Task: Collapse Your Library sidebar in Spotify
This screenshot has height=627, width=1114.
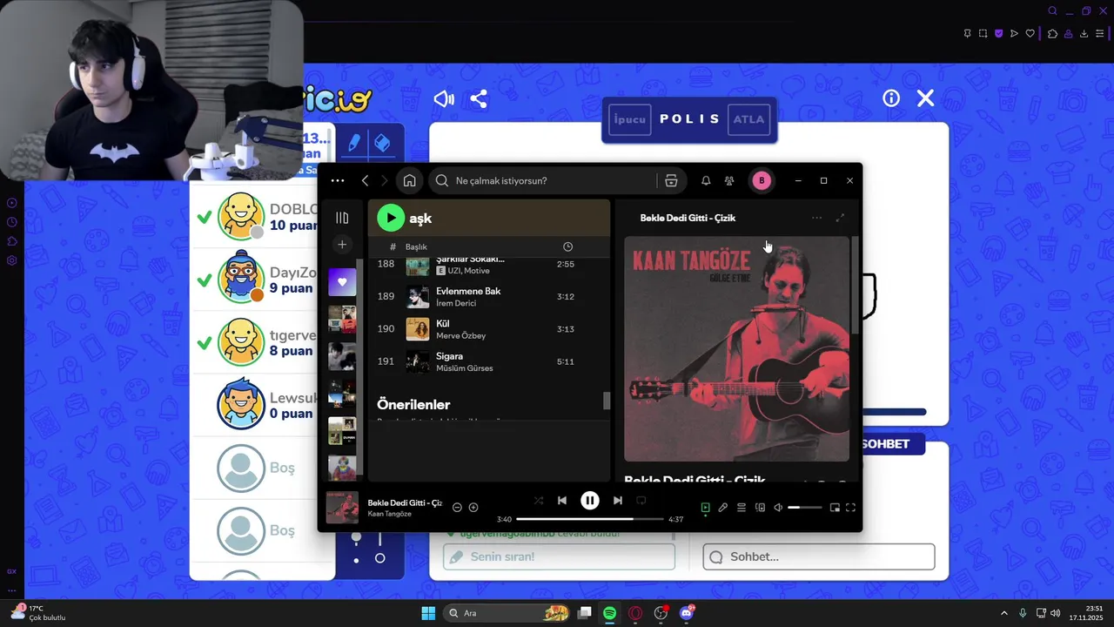Action: pyautogui.click(x=342, y=218)
